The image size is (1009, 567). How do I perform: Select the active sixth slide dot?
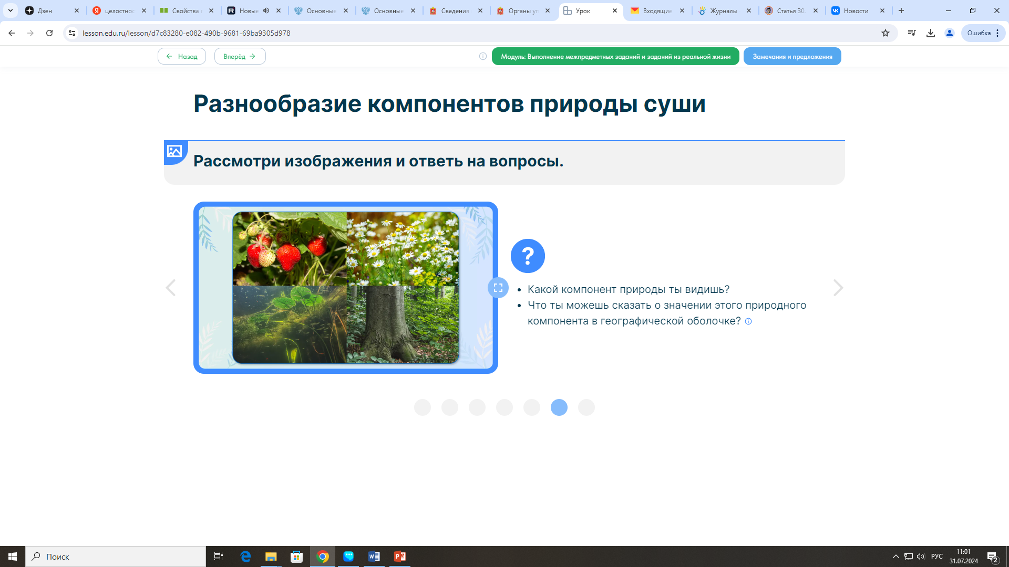(559, 407)
